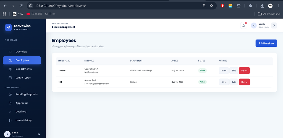This screenshot has width=283, height=138.
Task: Open the Extensions puzzle-piece menu
Action: tap(239, 6)
